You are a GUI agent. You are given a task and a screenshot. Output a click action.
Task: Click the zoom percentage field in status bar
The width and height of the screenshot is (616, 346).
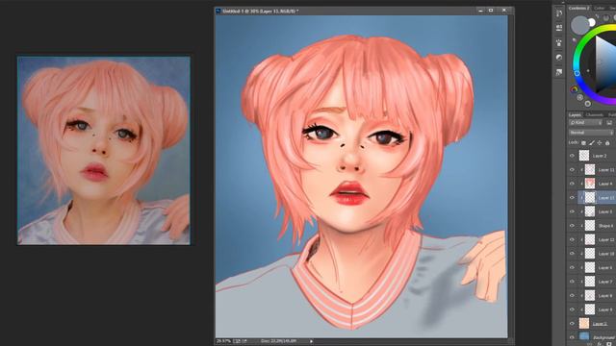pyautogui.click(x=223, y=341)
